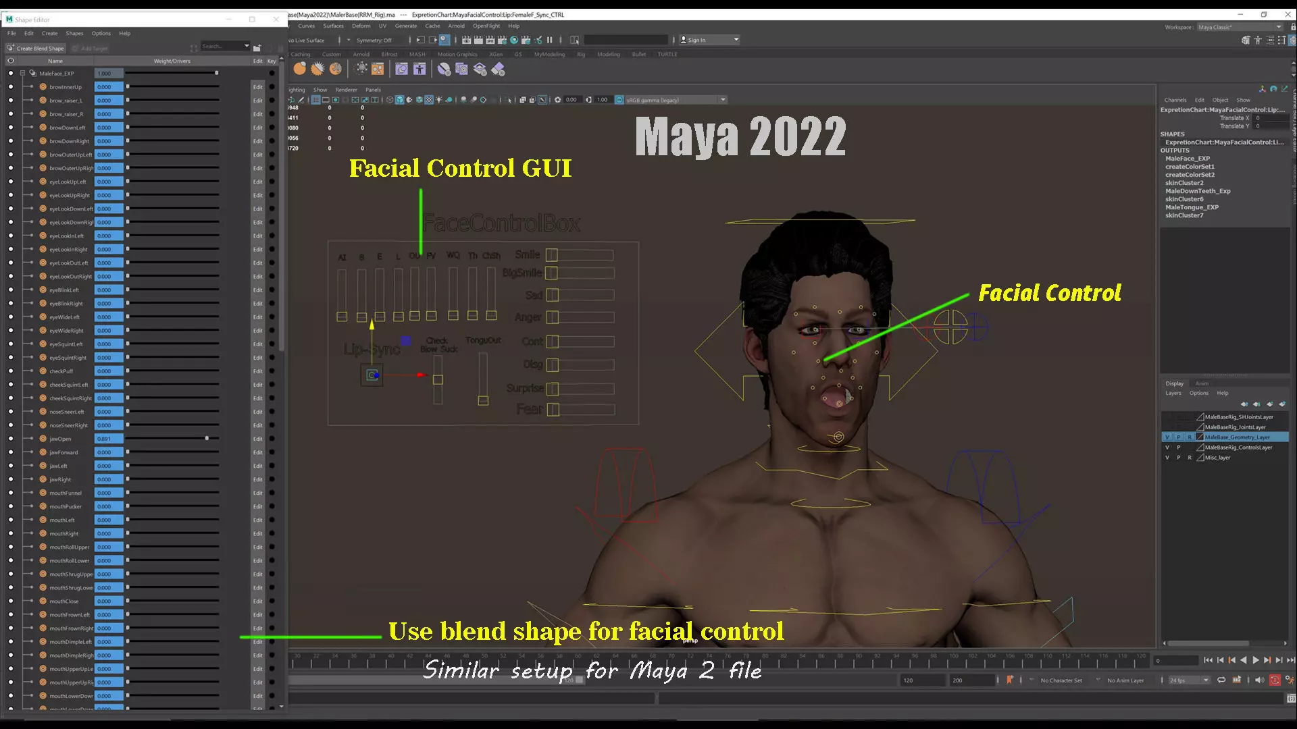This screenshot has height=729, width=1297.
Task: Click the purple eraser cache shelf icon
Action: [x=498, y=69]
